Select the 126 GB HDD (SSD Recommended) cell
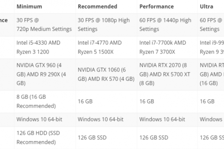The height and width of the screenshot is (149, 224). [45, 138]
